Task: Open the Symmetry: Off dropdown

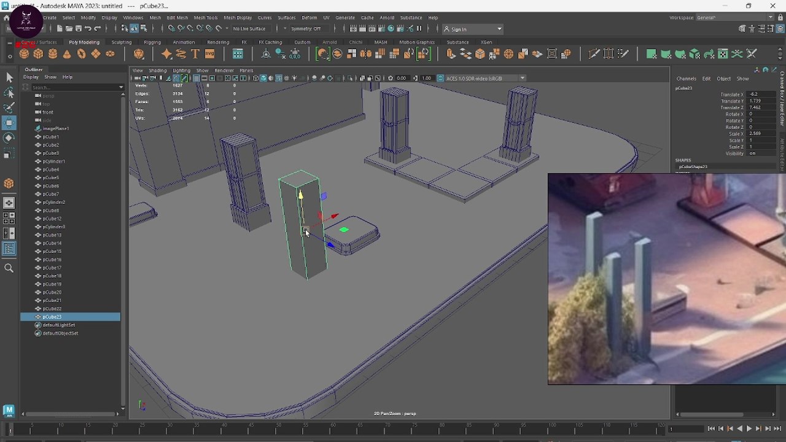Action: click(311, 29)
